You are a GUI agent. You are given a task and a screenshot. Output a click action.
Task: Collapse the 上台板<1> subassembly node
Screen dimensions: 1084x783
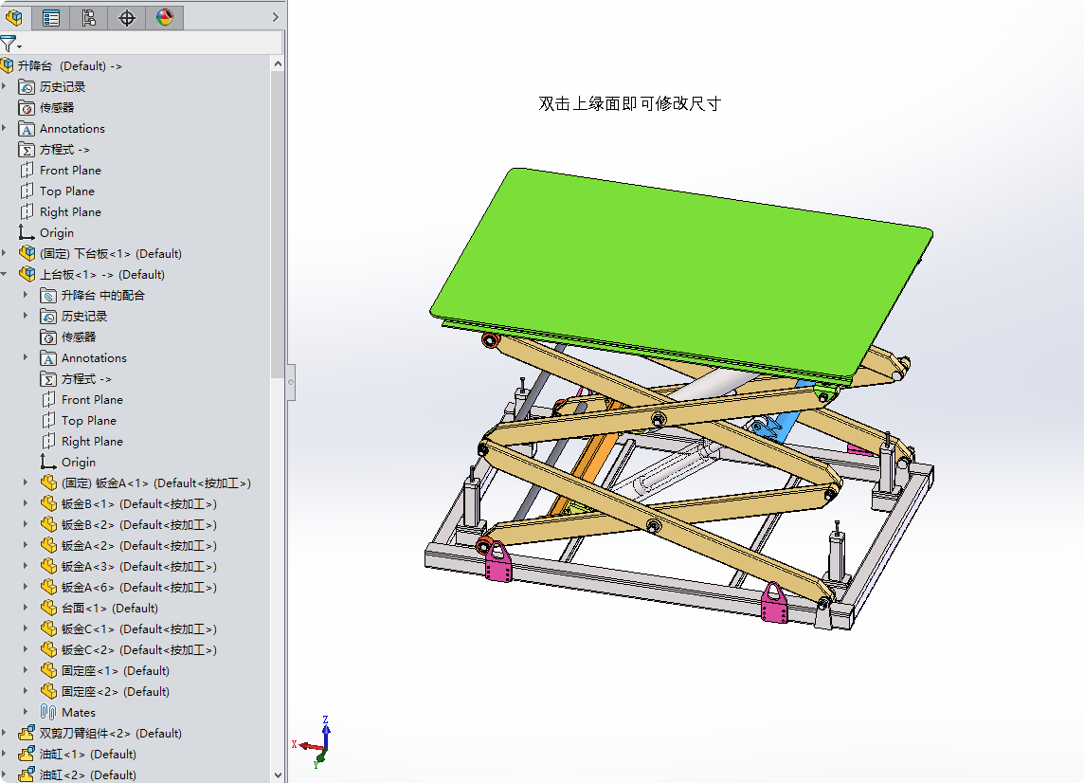pos(4,274)
